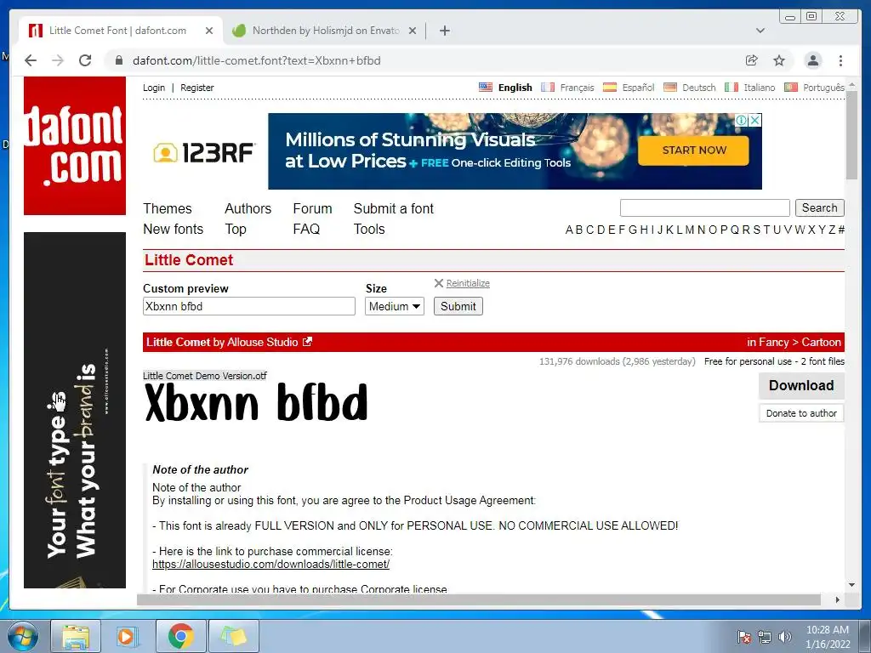Screen dimensions: 871x653
Task: Open Chrome's three-dot menu
Action: (840, 60)
